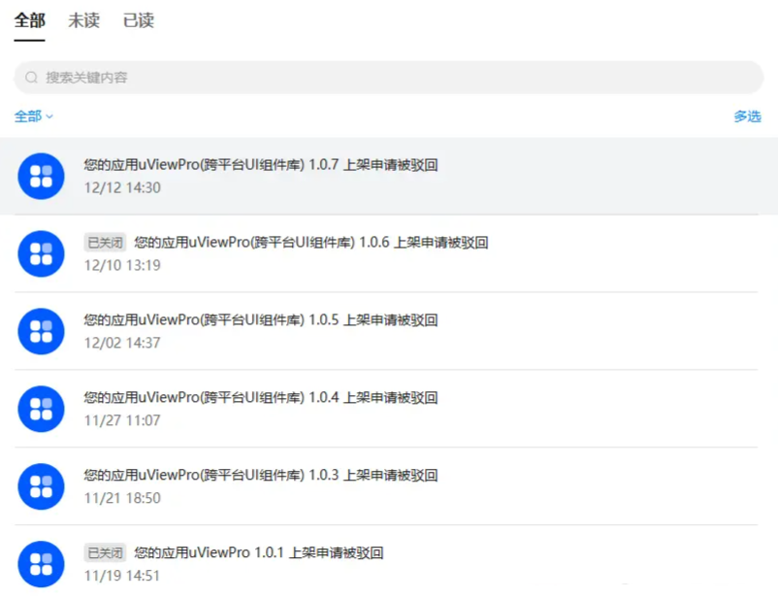The image size is (778, 599).
Task: Click app icon of the 1.0.5 message
Action: tap(41, 331)
